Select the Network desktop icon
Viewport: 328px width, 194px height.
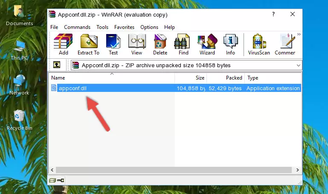coord(19,85)
